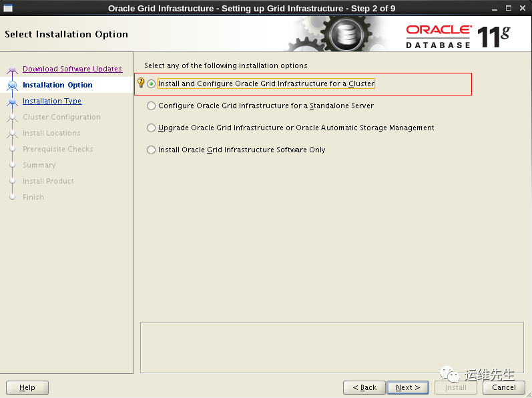532x398 pixels.
Task: Go to the Installation Type step link
Action: 52,101
